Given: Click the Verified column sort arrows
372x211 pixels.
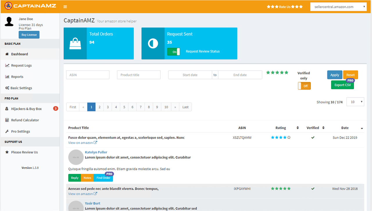Looking at the screenshot, I should 323,128.
